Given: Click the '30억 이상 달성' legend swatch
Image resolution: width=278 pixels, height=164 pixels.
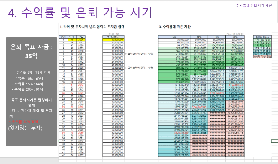Looking at the screenshot, I should (262, 51).
